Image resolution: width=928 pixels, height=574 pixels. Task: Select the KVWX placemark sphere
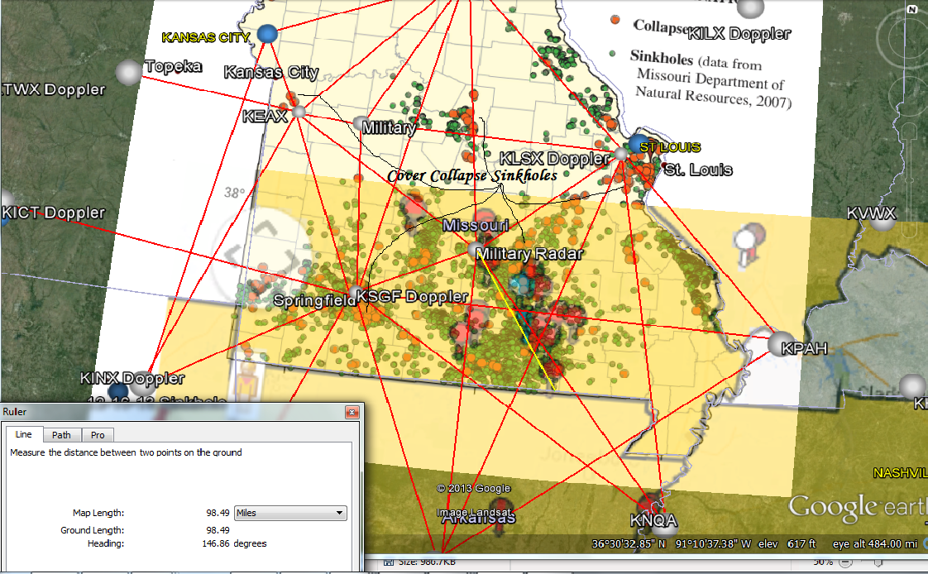pos(882,218)
